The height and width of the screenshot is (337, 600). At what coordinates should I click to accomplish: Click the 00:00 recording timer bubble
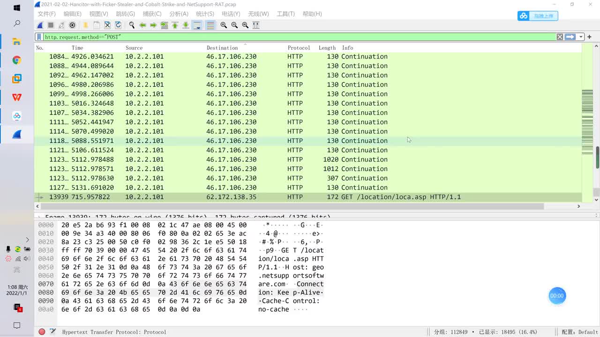pyautogui.click(x=557, y=296)
